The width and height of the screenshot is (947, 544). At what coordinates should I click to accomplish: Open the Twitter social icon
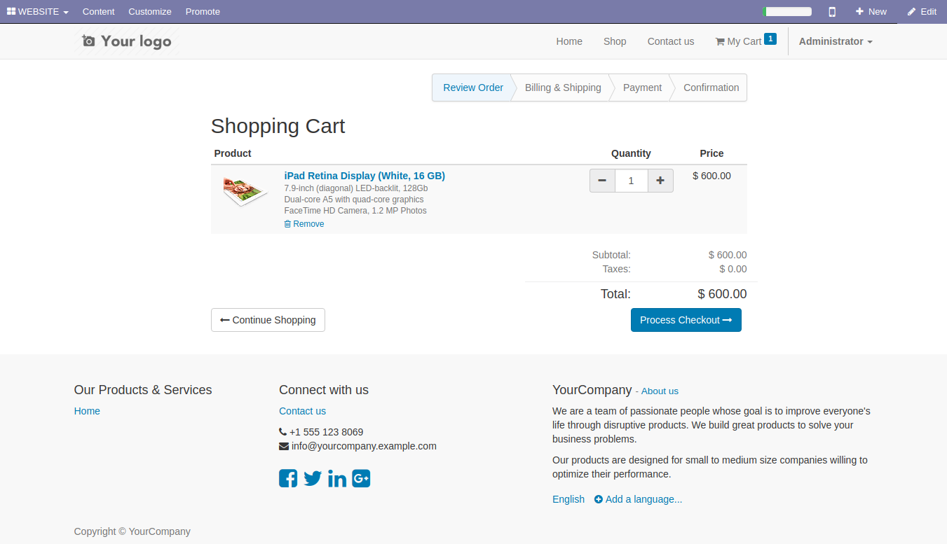click(313, 478)
